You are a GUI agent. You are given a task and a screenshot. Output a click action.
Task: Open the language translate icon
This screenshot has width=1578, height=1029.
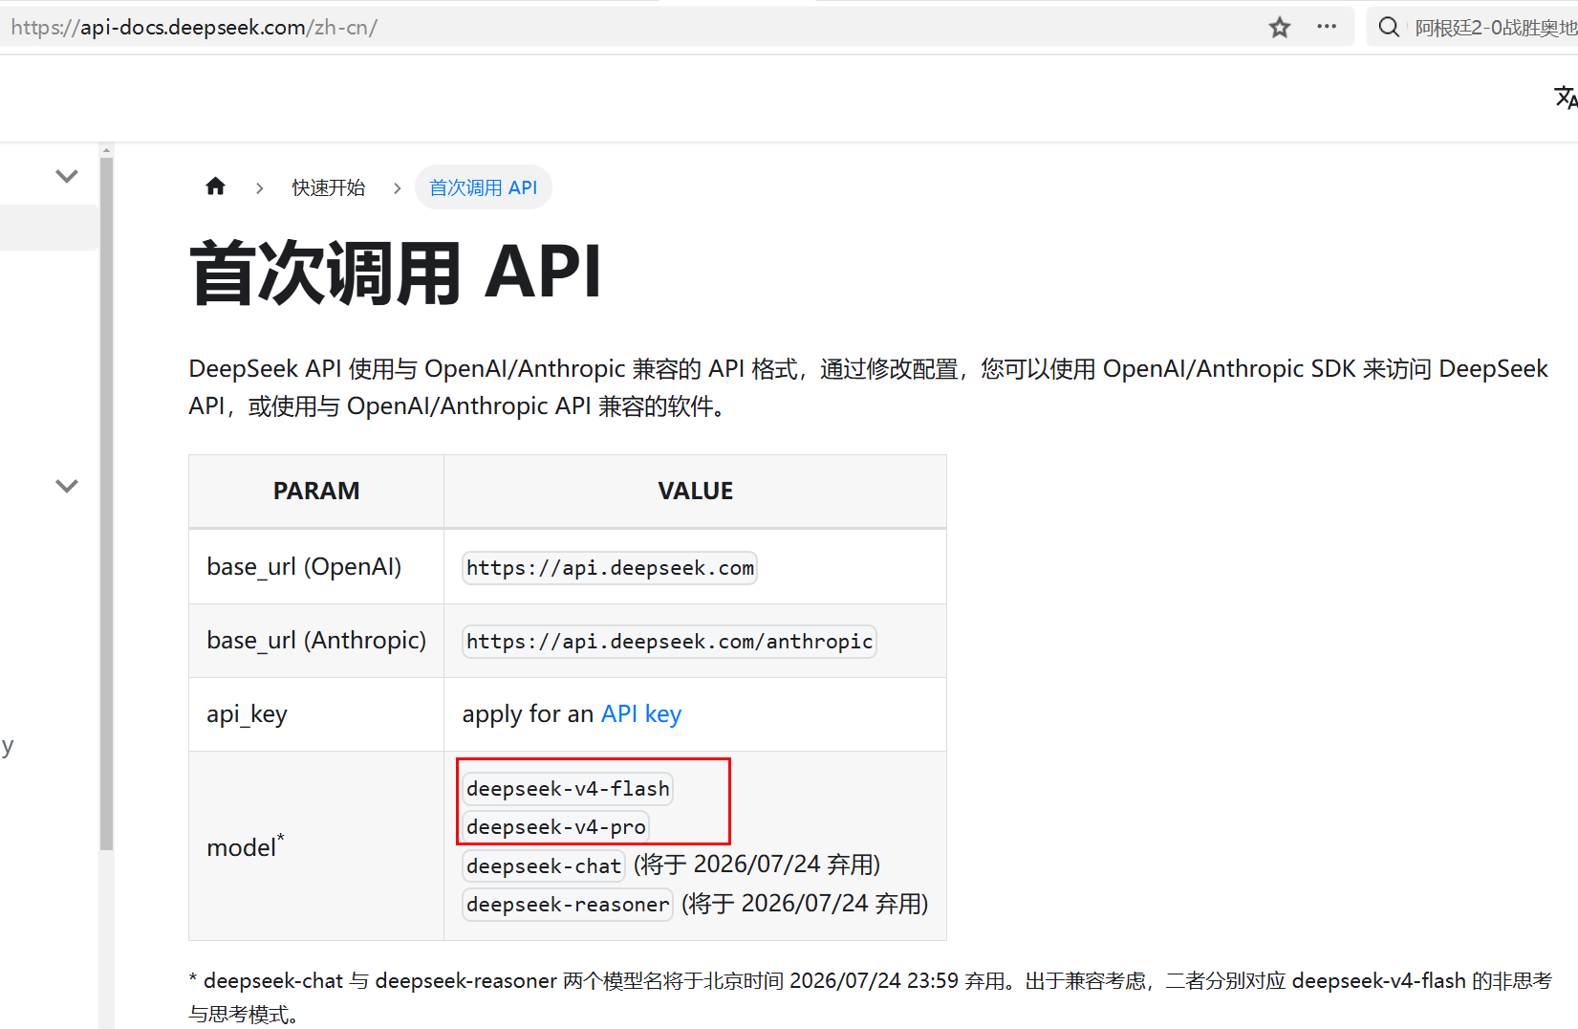pos(1566,97)
